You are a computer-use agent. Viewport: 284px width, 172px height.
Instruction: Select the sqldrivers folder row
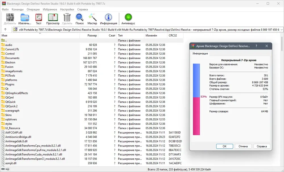tap(92, 119)
